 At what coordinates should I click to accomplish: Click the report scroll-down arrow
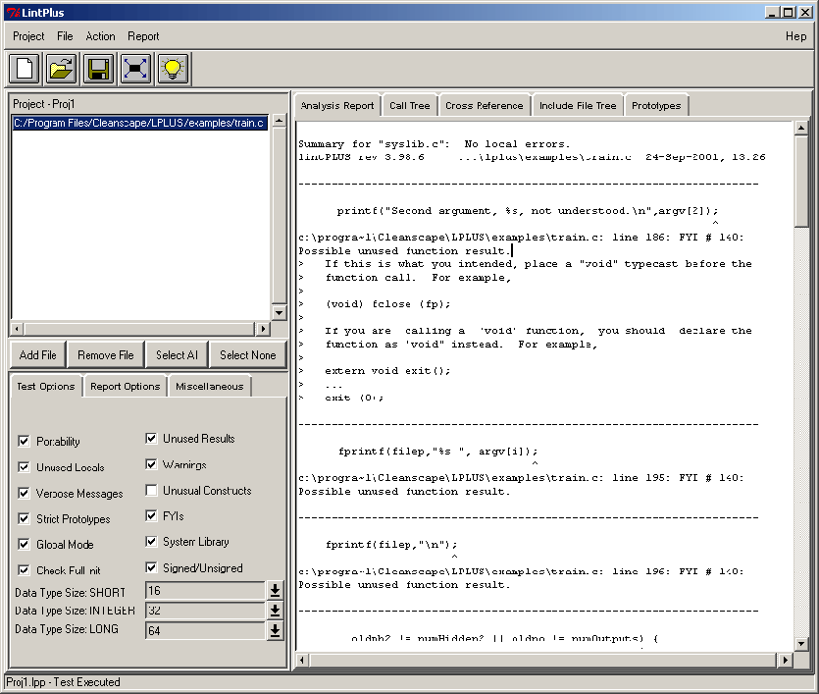coord(801,644)
